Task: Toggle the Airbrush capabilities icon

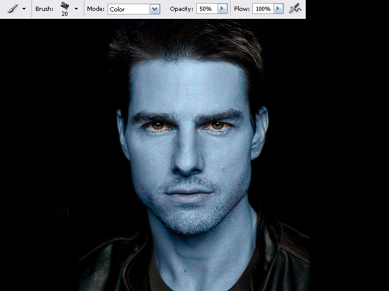Action: click(x=295, y=9)
